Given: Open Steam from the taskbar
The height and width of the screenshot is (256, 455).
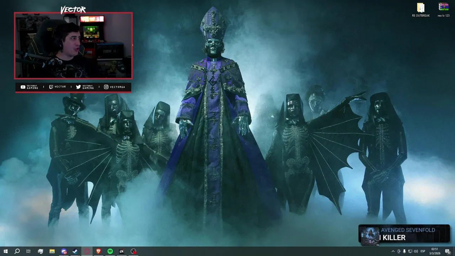Looking at the screenshot, I should pos(75,251).
